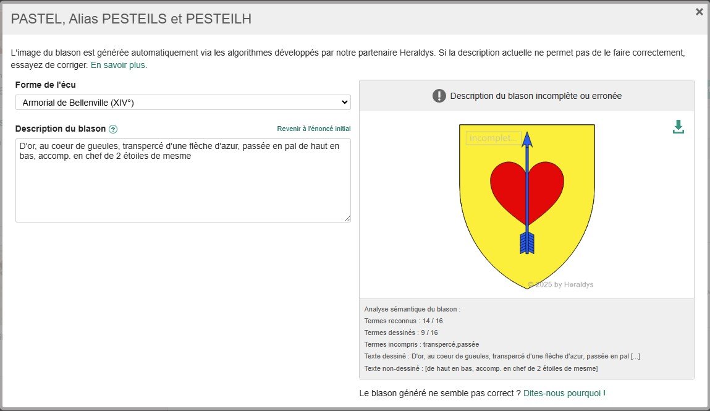Open the Forme de l'écu dropdown
Viewport: 710px width, 411px height.
click(183, 102)
